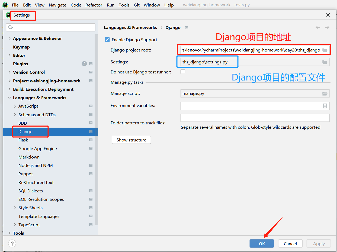Toggle Enable Django Support checkbox
Image resolution: width=337 pixels, height=252 pixels.
point(107,40)
